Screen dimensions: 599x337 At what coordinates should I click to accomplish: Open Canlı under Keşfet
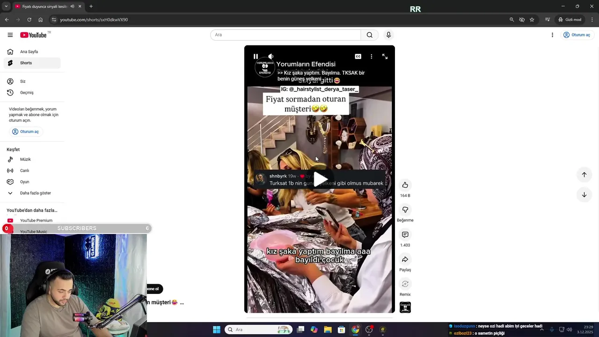32,171
